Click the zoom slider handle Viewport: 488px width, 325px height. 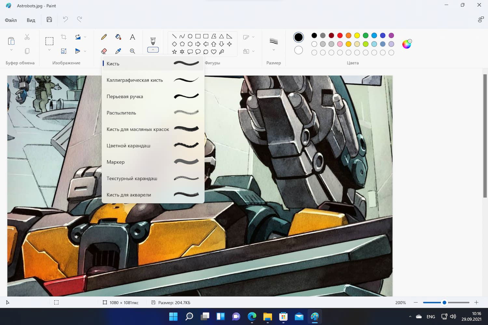pyautogui.click(x=444, y=303)
